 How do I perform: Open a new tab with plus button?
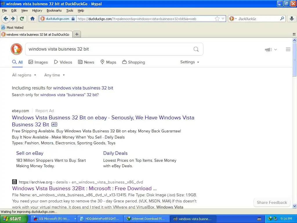point(77,34)
